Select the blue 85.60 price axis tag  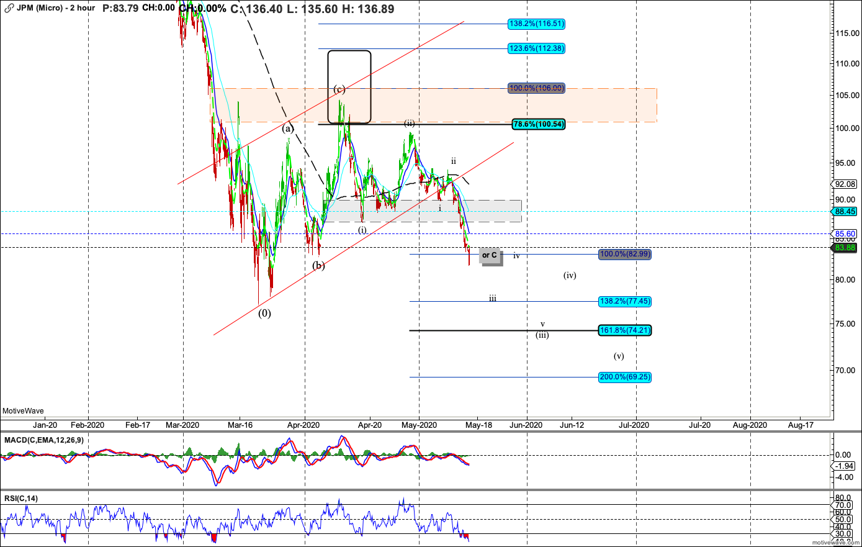(x=845, y=234)
